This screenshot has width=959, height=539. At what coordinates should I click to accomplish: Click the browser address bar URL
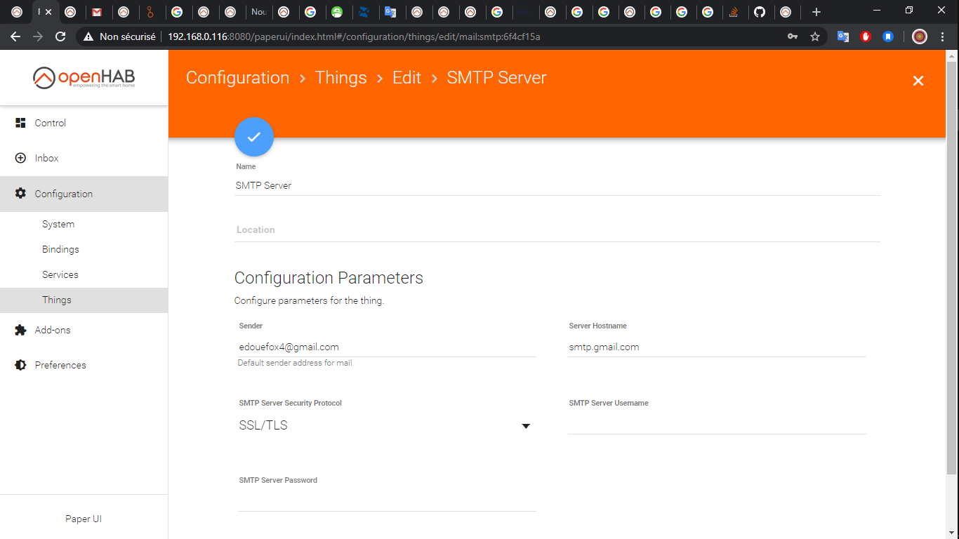click(354, 36)
